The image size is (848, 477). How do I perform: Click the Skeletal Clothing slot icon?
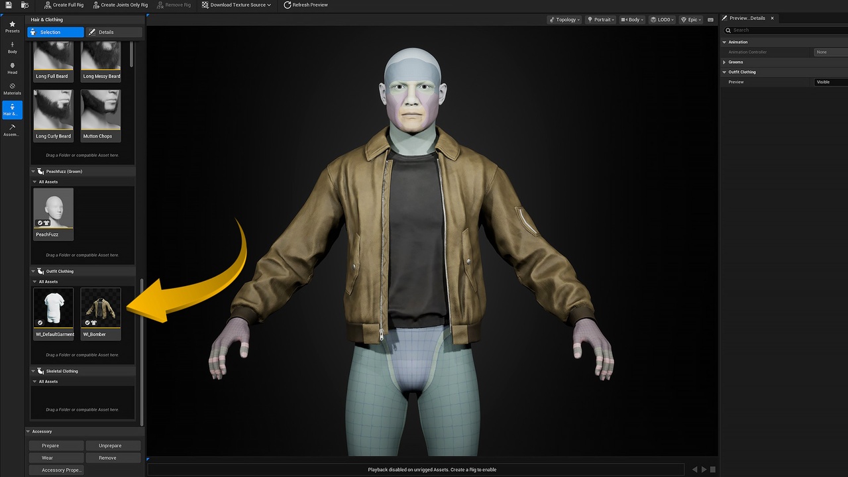tap(41, 371)
